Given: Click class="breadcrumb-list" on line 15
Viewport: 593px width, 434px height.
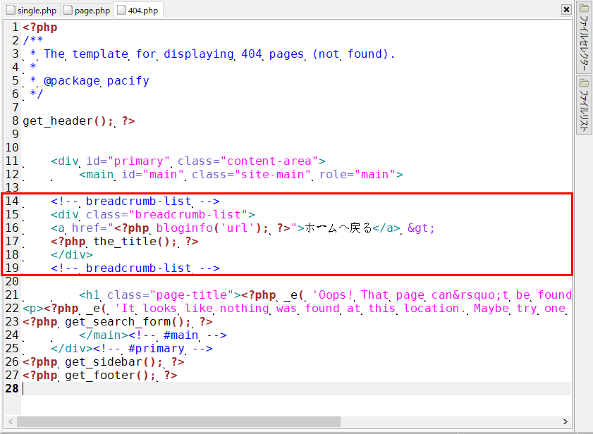Looking at the screenshot, I should coord(167,214).
